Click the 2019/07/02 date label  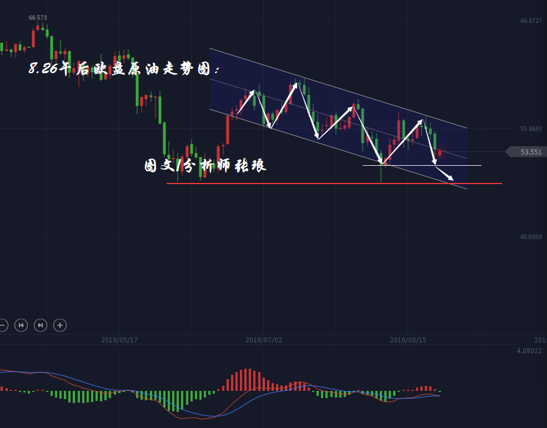click(264, 340)
